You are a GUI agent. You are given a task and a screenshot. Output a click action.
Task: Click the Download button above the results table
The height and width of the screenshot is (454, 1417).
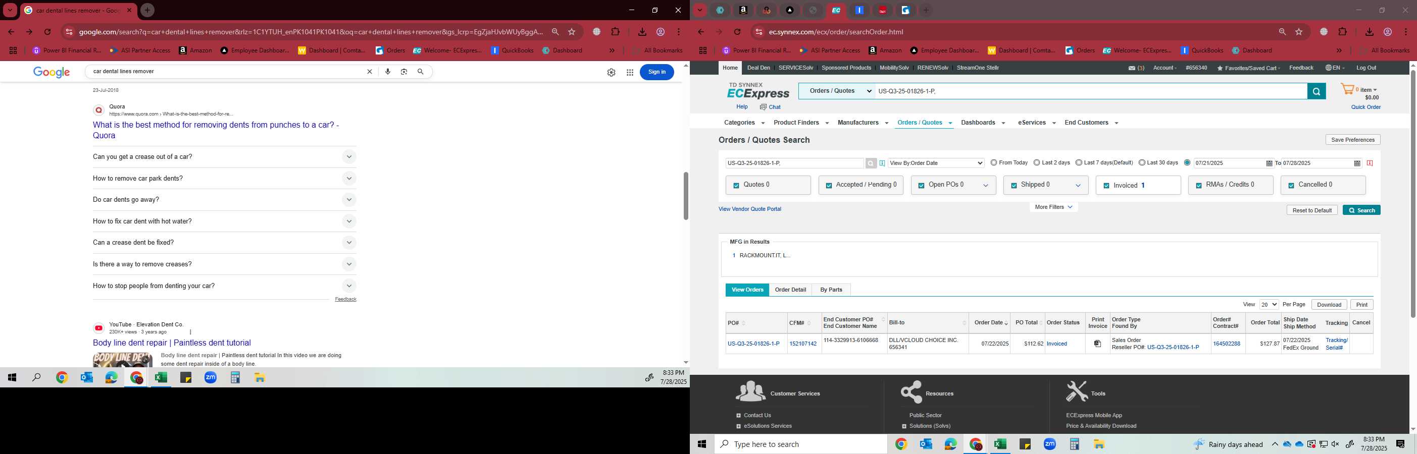pos(1329,305)
